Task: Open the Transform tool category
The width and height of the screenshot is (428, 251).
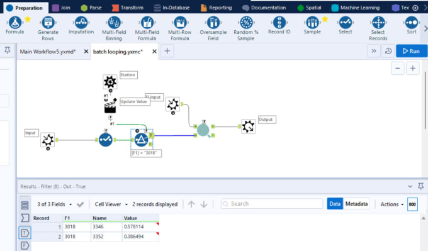Action: coord(128,8)
